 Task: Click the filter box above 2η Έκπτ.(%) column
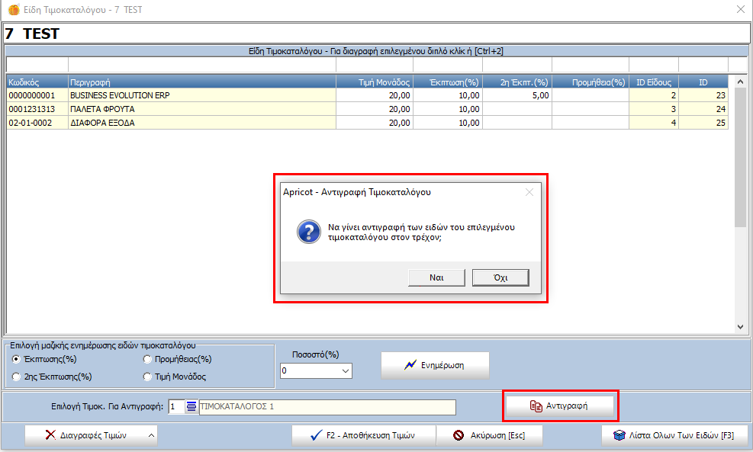pyautogui.click(x=517, y=64)
